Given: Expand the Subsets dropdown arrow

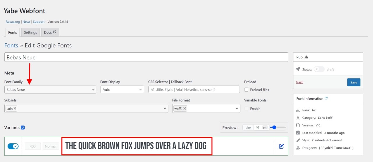Looking at the screenshot, I should tap(164, 108).
